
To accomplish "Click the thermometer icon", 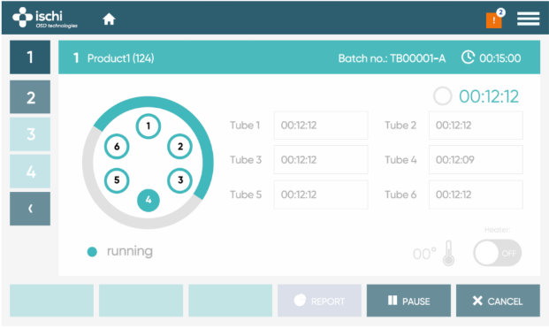I will [448, 253].
